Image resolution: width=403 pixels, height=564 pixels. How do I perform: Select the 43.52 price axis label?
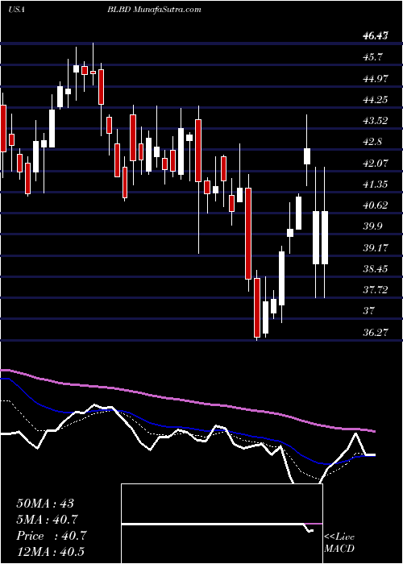click(376, 121)
